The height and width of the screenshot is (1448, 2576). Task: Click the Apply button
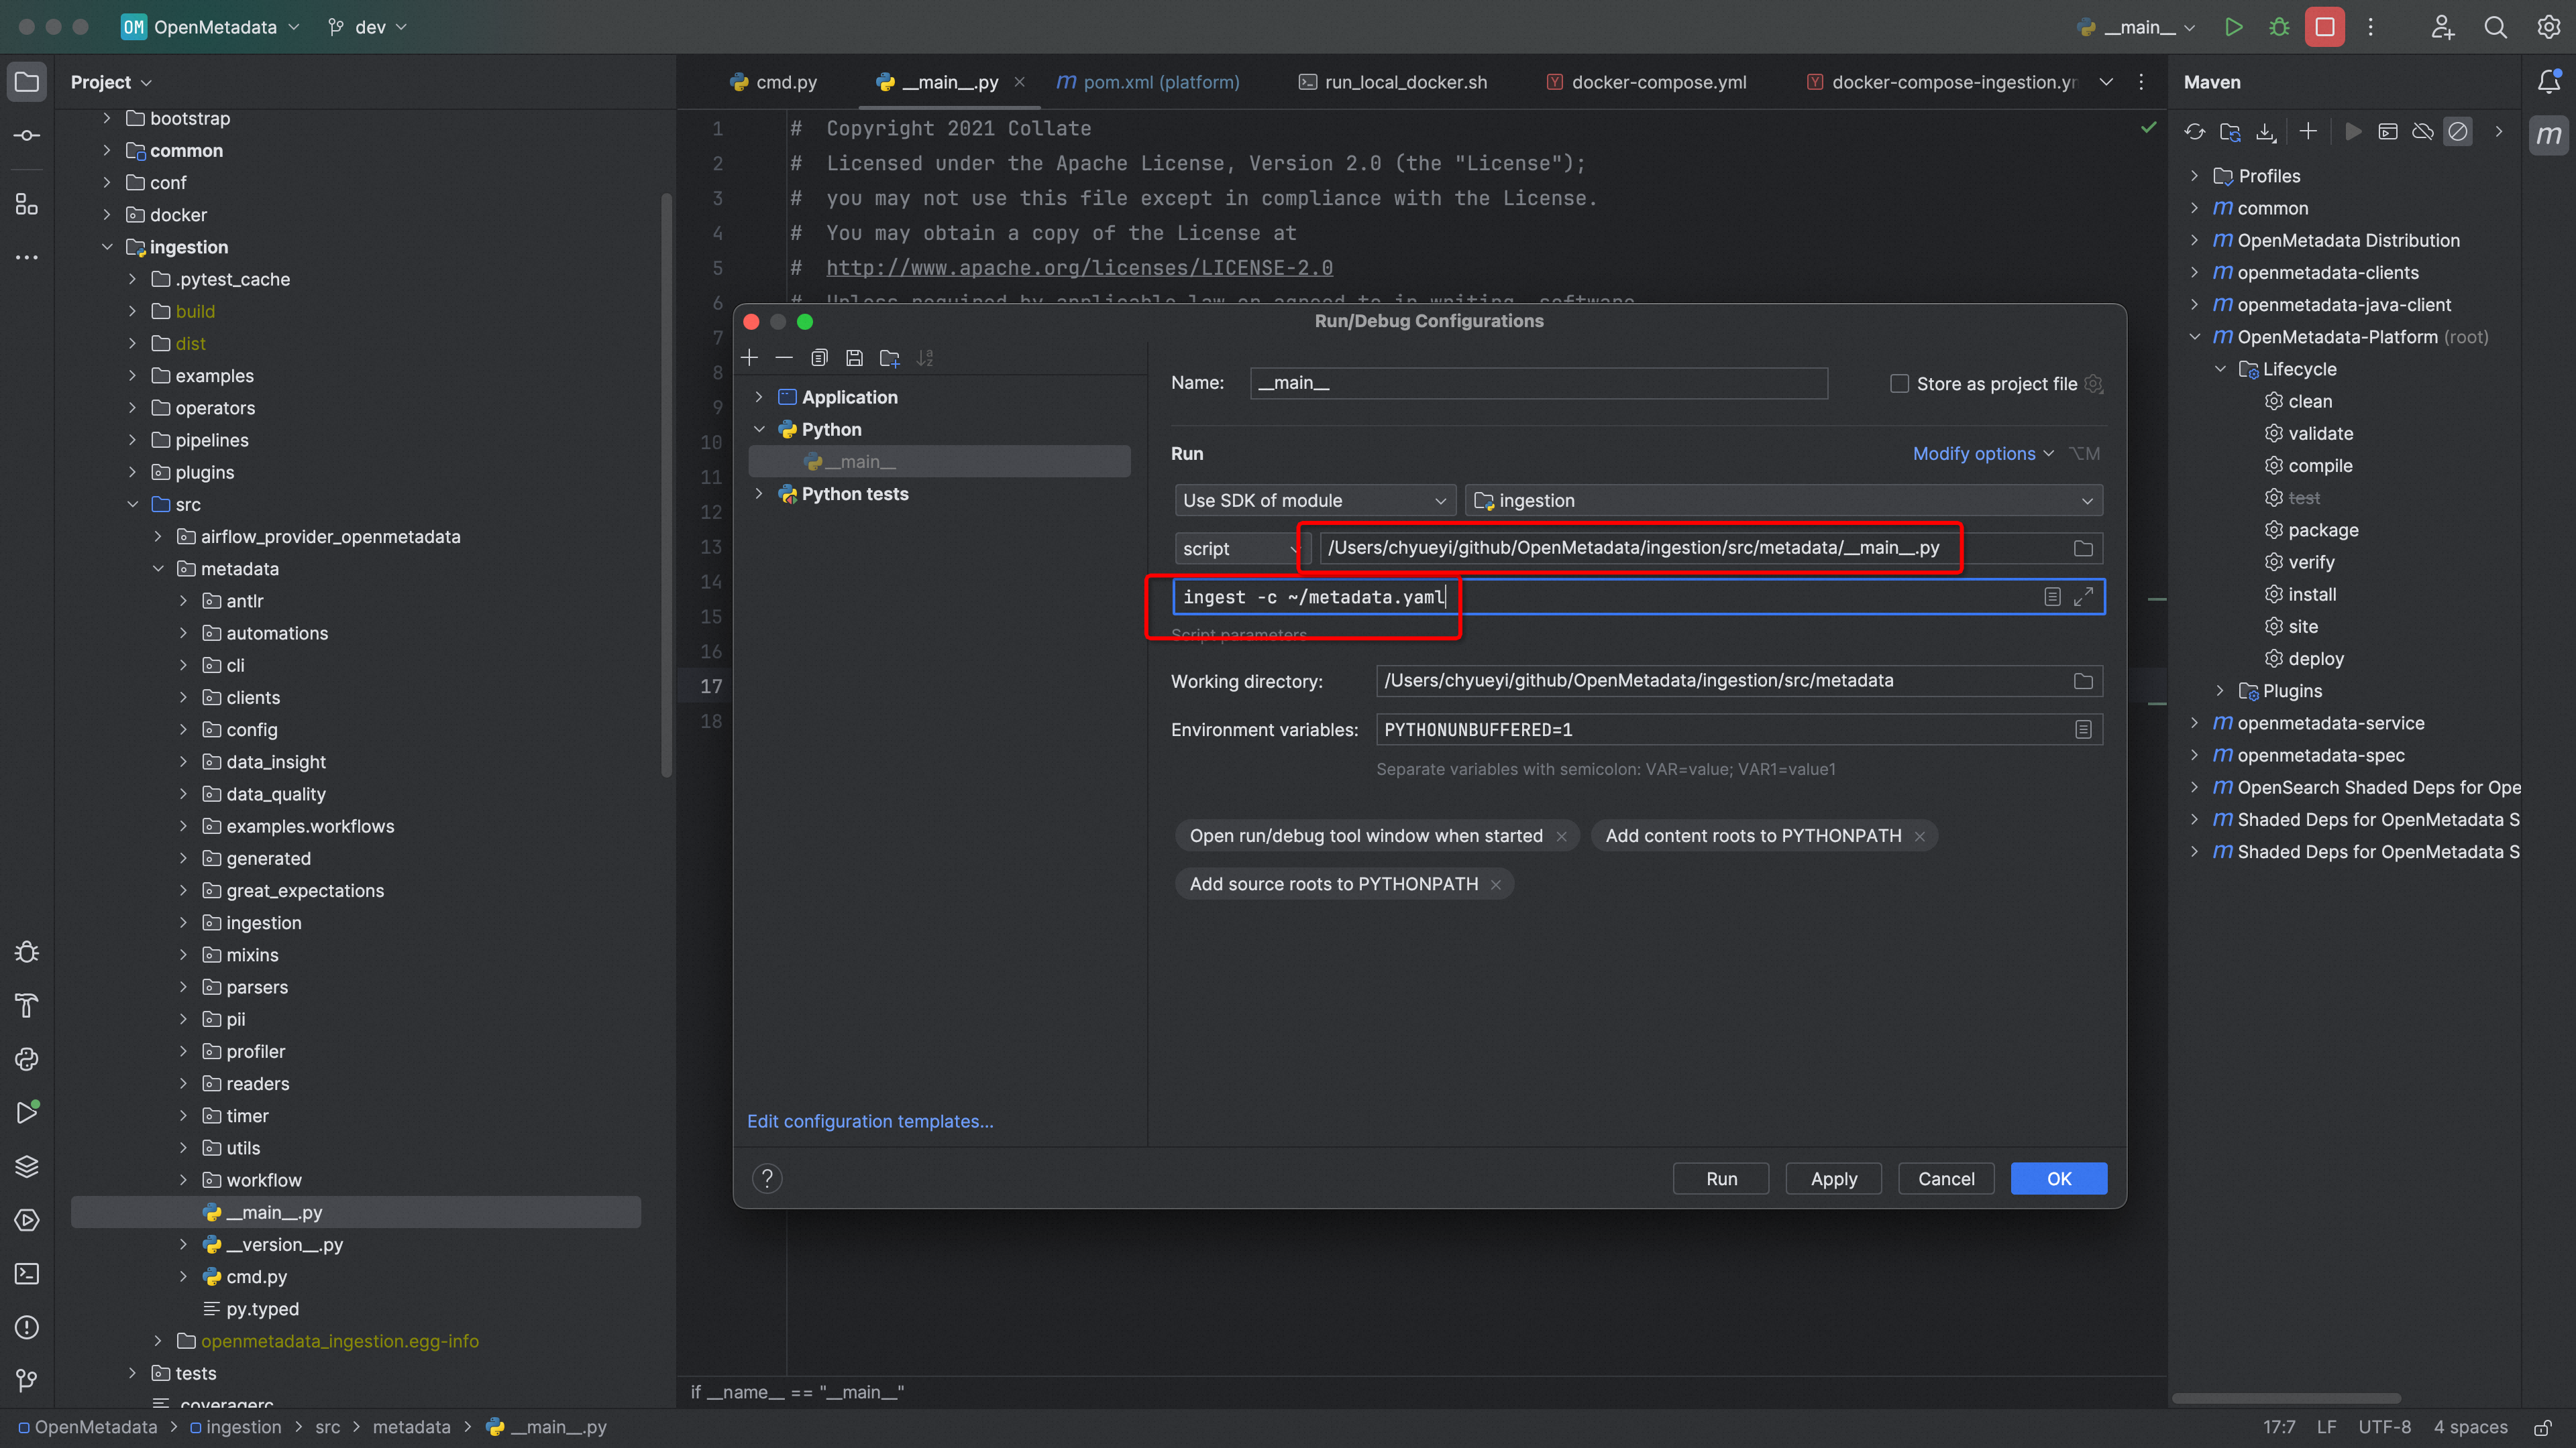click(x=1833, y=1179)
